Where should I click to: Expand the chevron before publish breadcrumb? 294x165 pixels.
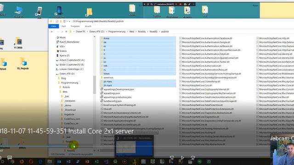[x=159, y=32]
